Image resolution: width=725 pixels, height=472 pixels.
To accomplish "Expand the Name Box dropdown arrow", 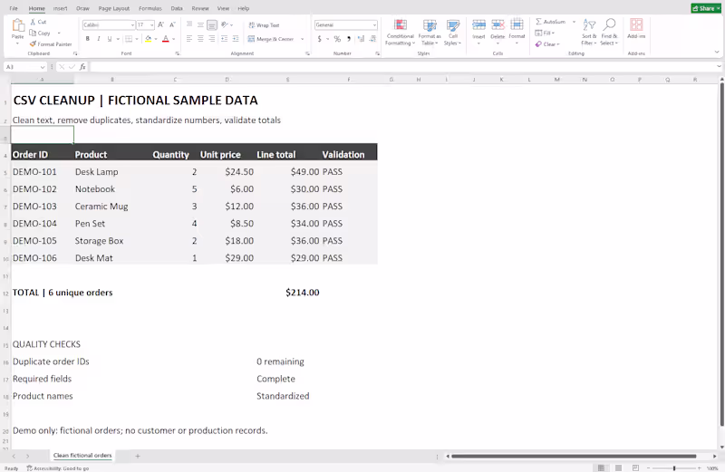I will [43, 67].
